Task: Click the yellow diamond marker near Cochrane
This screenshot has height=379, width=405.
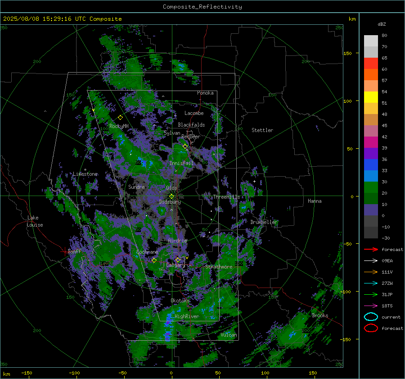Action: (154, 260)
